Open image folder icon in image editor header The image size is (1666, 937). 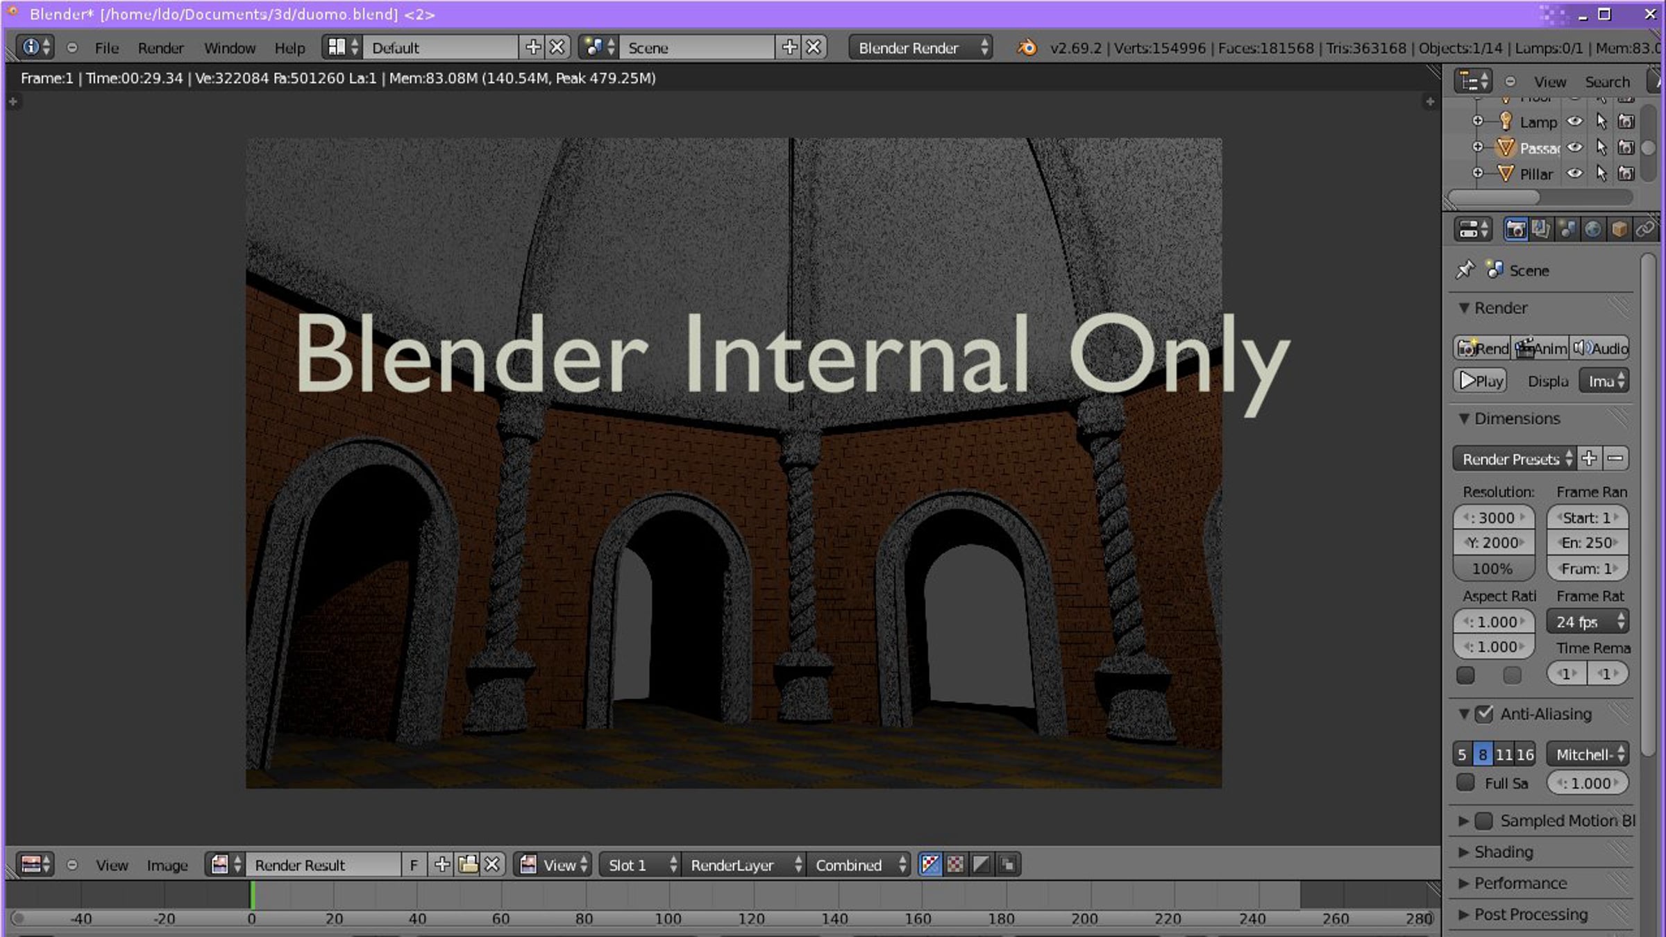coord(468,865)
